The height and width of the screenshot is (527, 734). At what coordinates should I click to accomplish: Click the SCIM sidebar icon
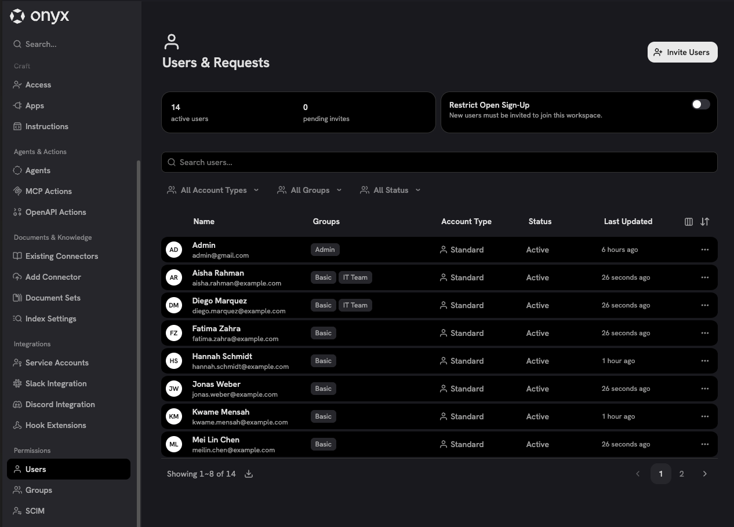click(x=17, y=511)
